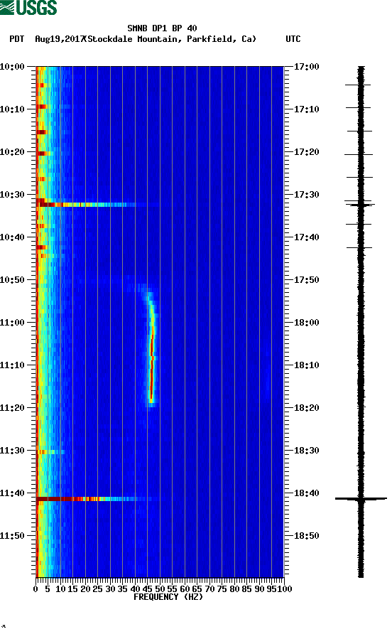Click the "UTC" timezone label
392x634 pixels.
(293, 39)
